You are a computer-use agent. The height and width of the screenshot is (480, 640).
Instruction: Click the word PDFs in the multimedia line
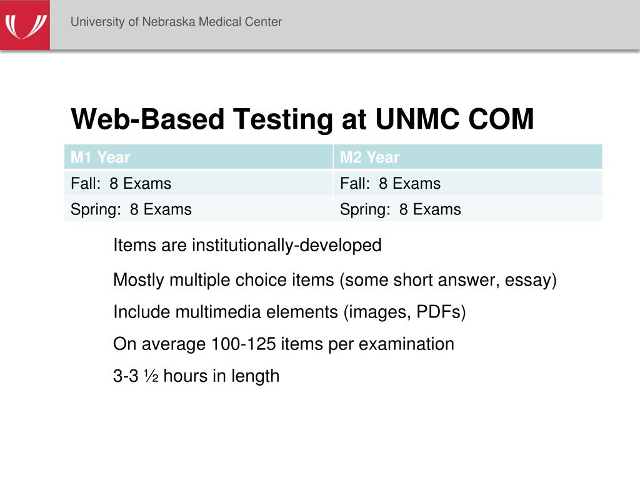point(438,312)
